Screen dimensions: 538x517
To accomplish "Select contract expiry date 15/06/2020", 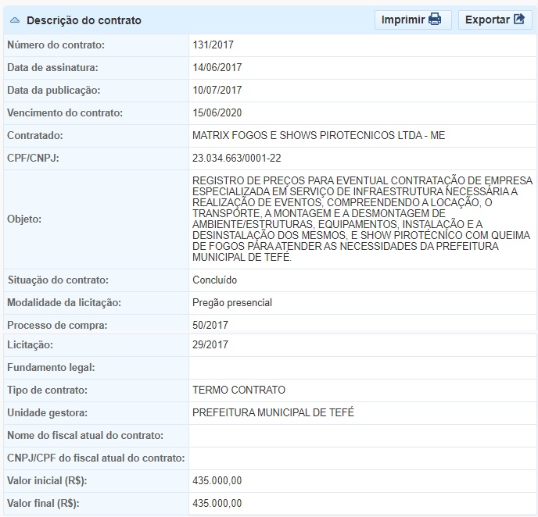I will [x=217, y=113].
